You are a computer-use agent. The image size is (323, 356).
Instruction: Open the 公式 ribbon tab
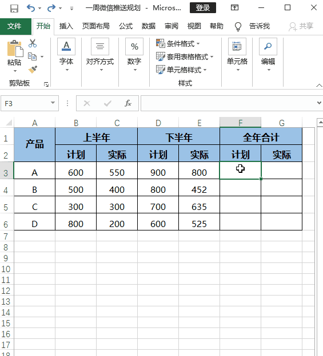[126, 26]
